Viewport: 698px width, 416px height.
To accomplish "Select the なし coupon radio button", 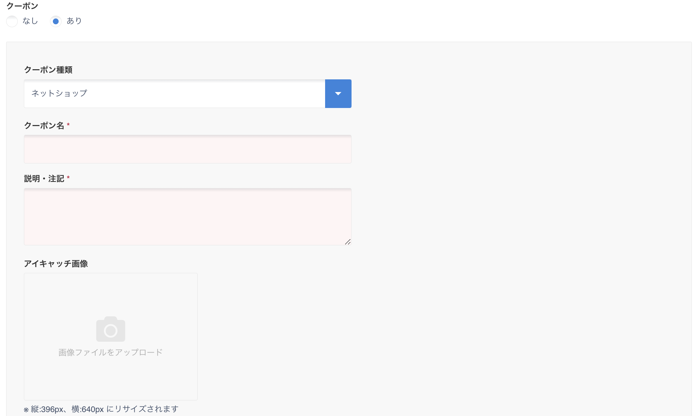I will [x=12, y=21].
